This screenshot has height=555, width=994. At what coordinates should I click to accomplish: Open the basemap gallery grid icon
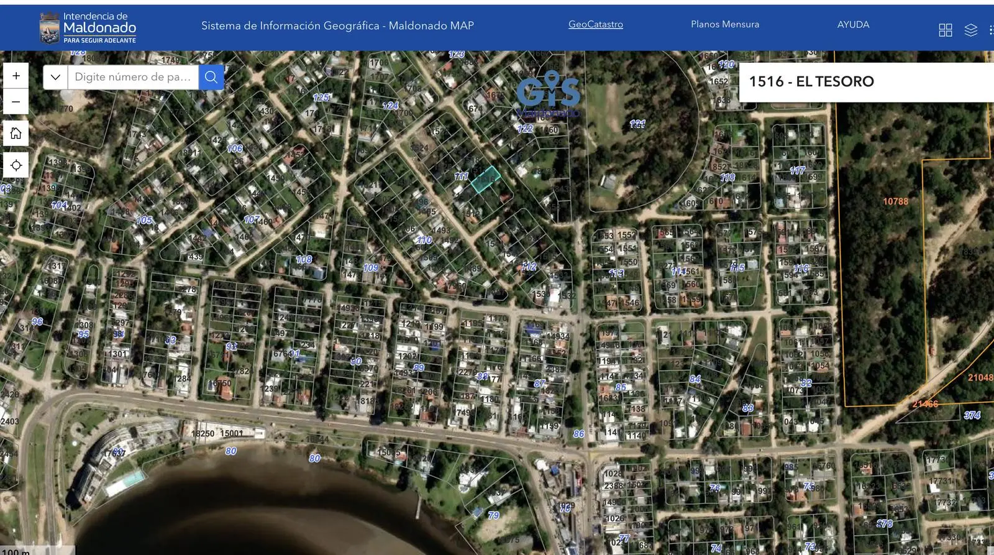(x=945, y=30)
